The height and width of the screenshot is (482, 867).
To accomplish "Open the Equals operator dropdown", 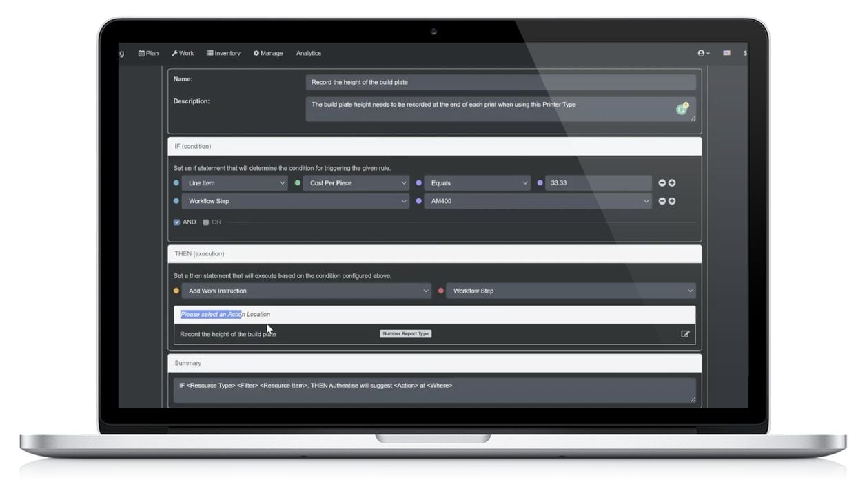I will click(477, 183).
